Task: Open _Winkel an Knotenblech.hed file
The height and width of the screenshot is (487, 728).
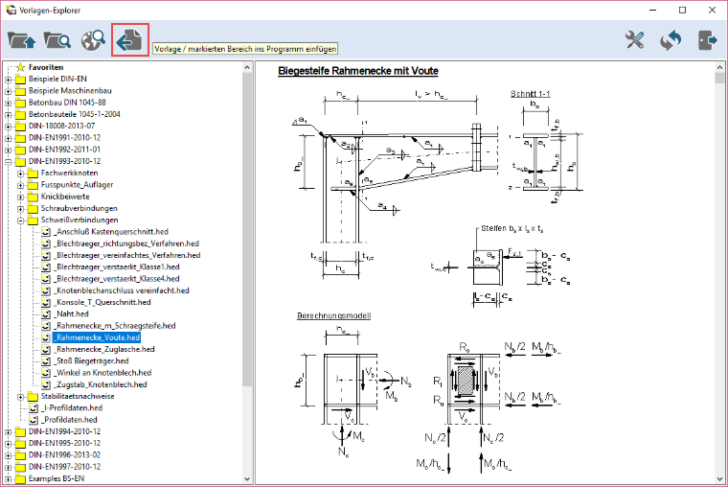Action: point(102,373)
